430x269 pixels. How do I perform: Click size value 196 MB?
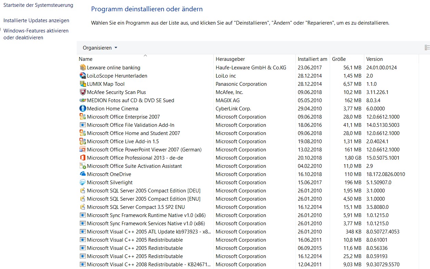[x=353, y=183]
